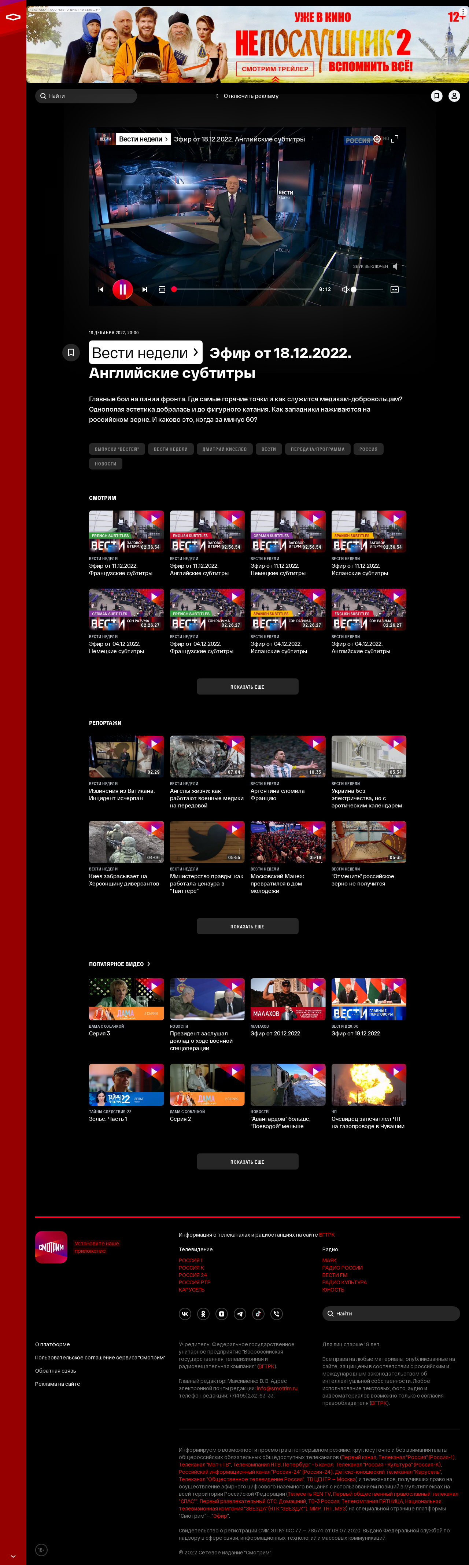Bookmark this episode next to the title
This screenshot has width=469, height=1565.
click(x=71, y=352)
